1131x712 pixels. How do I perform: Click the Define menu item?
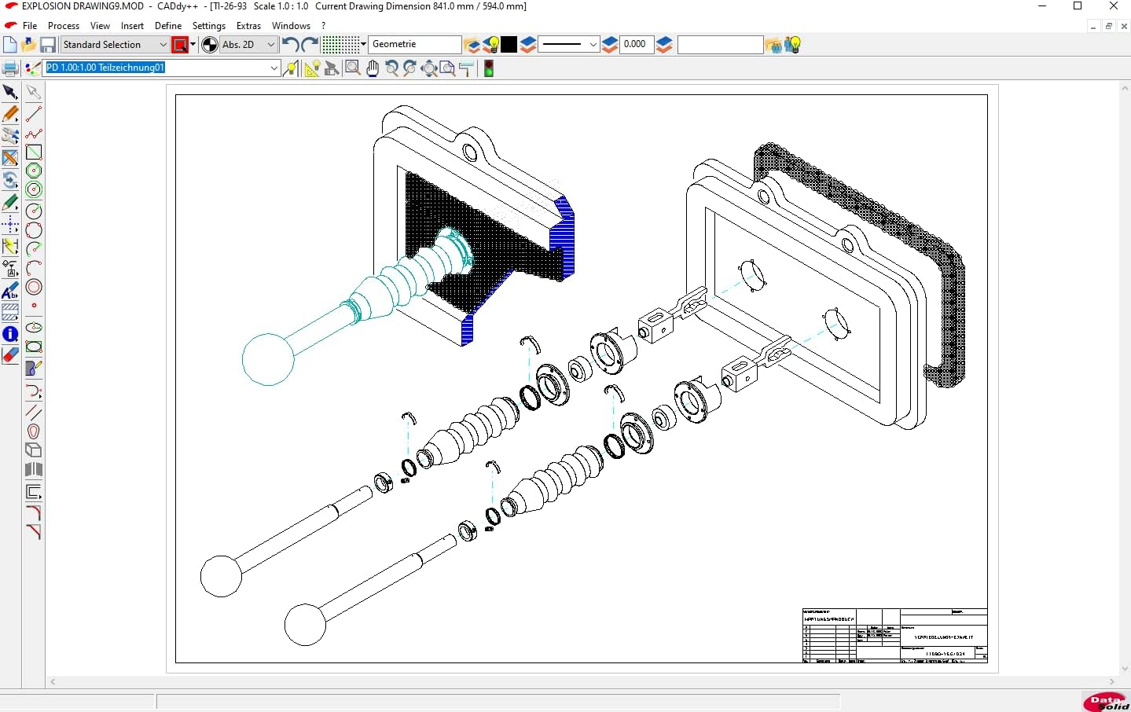[168, 26]
